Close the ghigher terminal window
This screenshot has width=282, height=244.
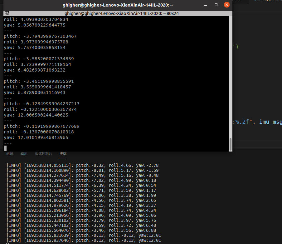(226, 5)
